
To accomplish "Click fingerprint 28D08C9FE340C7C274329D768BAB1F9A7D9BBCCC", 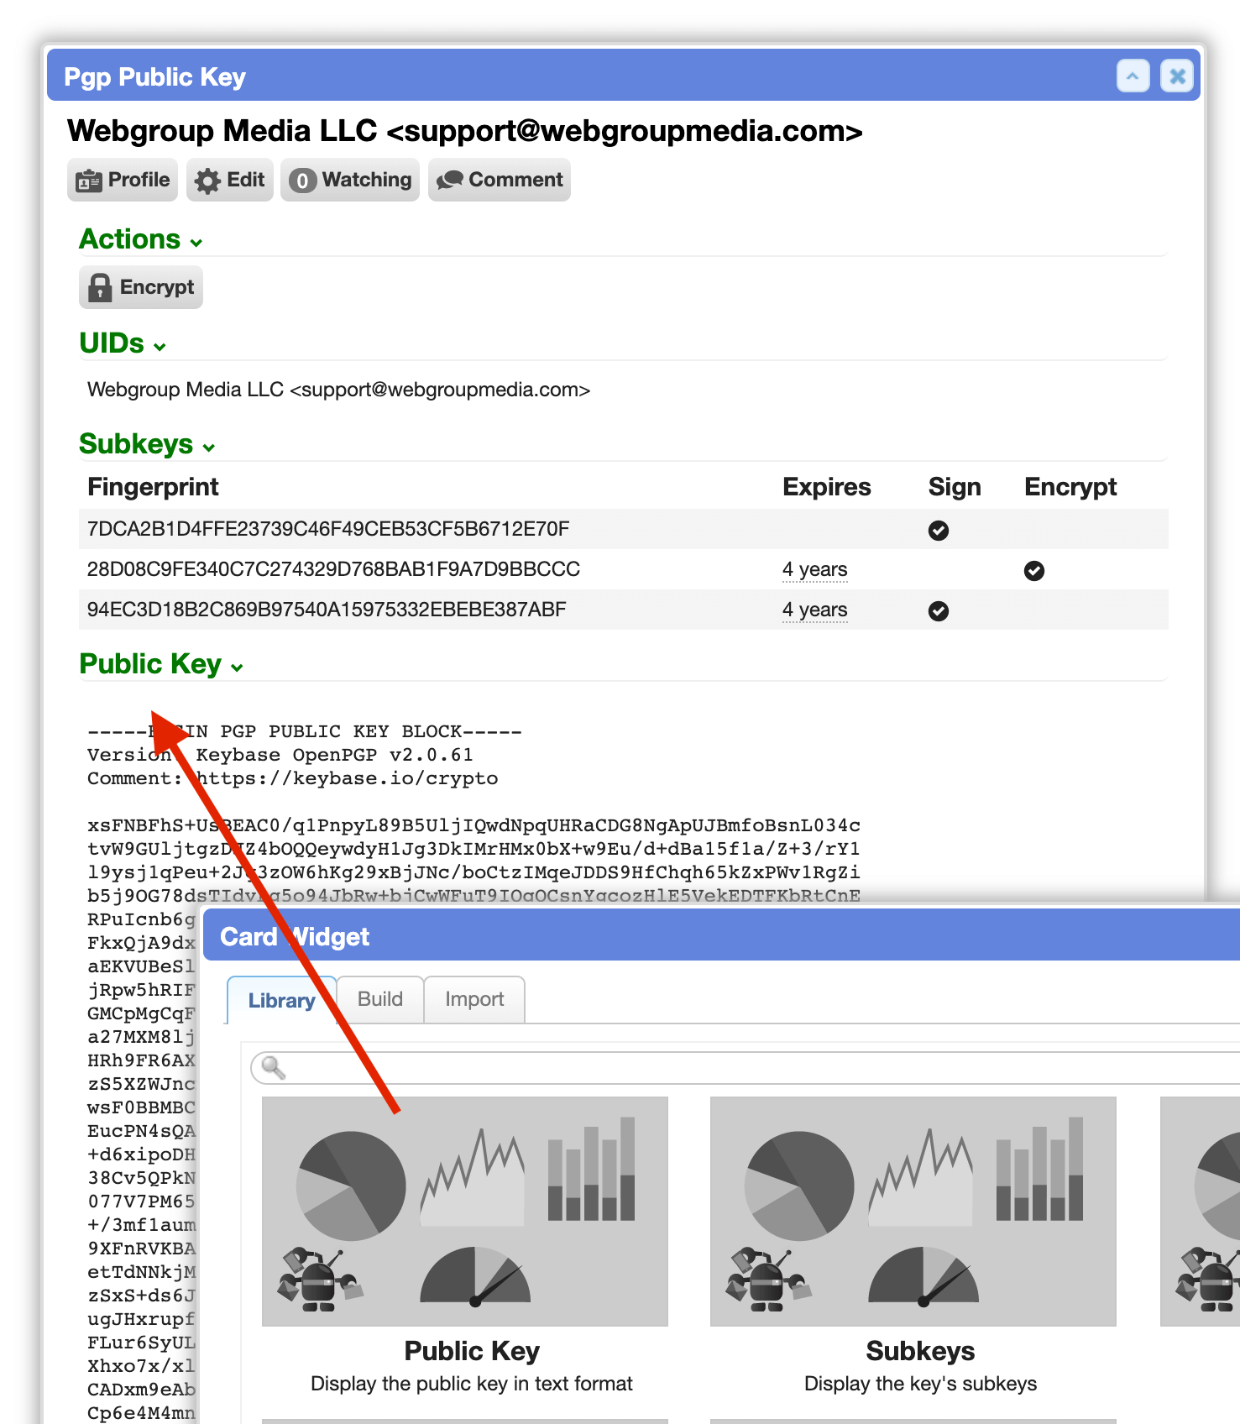I will point(333,569).
